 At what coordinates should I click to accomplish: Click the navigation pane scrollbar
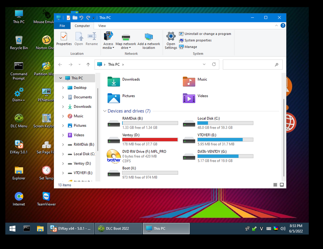tap(97, 119)
